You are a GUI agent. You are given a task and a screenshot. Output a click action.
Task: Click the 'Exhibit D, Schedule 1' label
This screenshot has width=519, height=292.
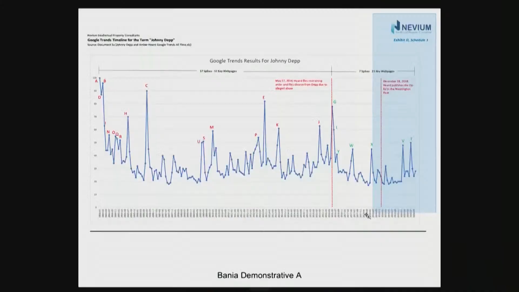[x=411, y=40]
